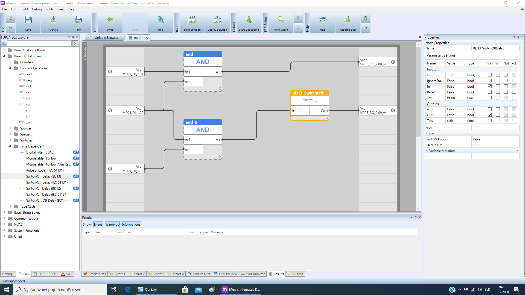
Task: Open the Find tool in toolbar
Action: pyautogui.click(x=161, y=20)
